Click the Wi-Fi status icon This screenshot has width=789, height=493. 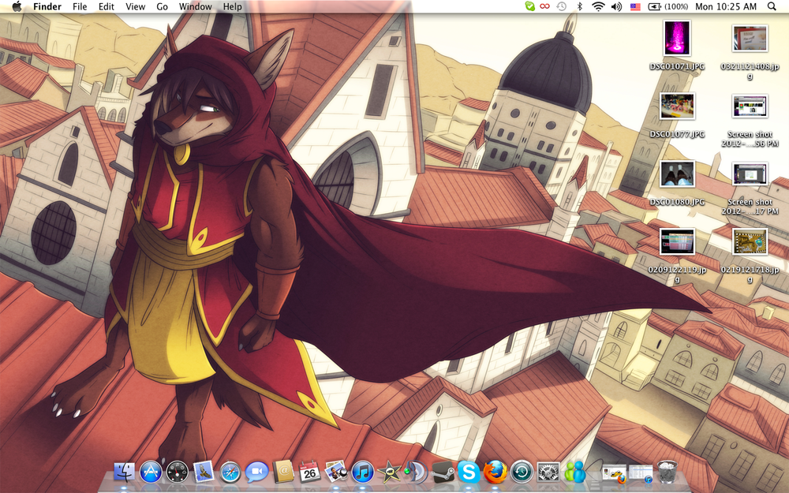tap(598, 6)
